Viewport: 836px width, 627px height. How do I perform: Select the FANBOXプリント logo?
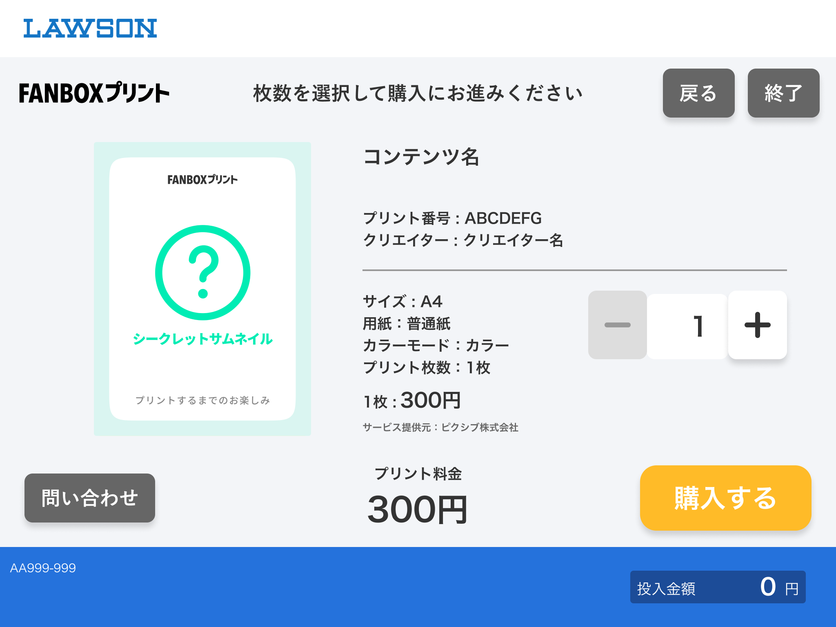(x=94, y=93)
